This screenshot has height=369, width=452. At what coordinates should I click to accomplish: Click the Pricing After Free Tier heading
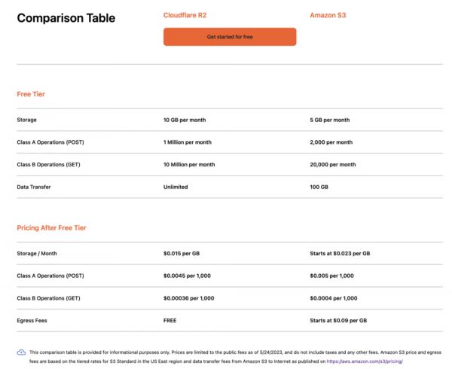tap(52, 227)
